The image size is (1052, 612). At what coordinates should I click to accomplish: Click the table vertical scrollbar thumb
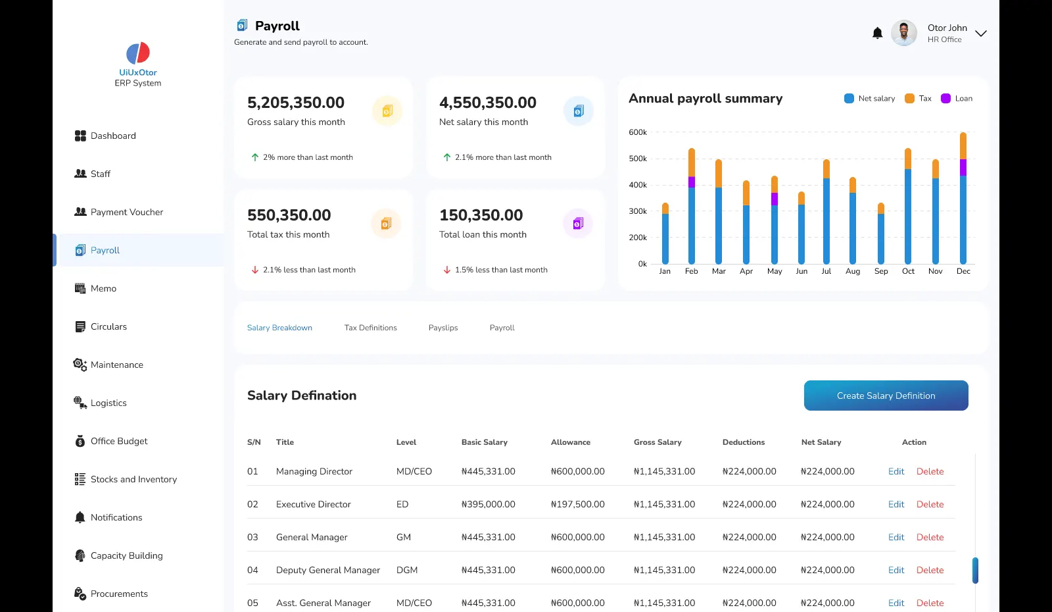(x=975, y=571)
